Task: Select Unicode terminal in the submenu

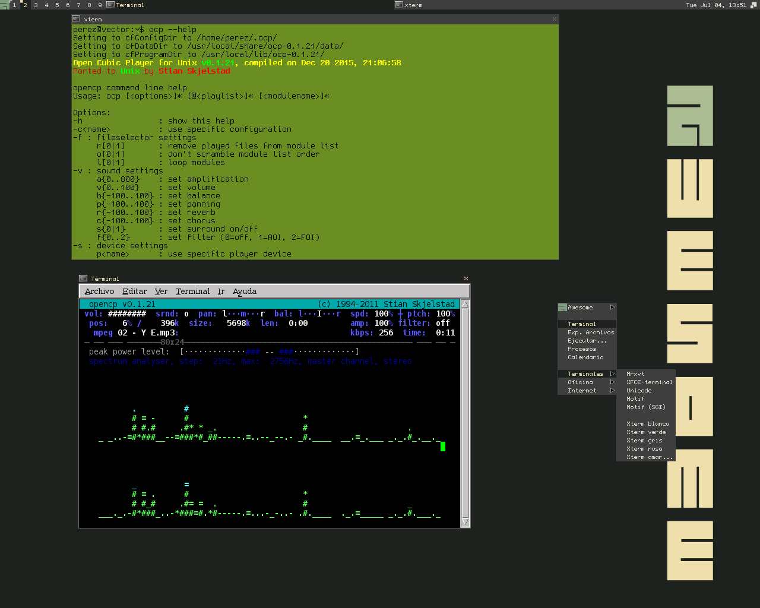Action: (646, 391)
